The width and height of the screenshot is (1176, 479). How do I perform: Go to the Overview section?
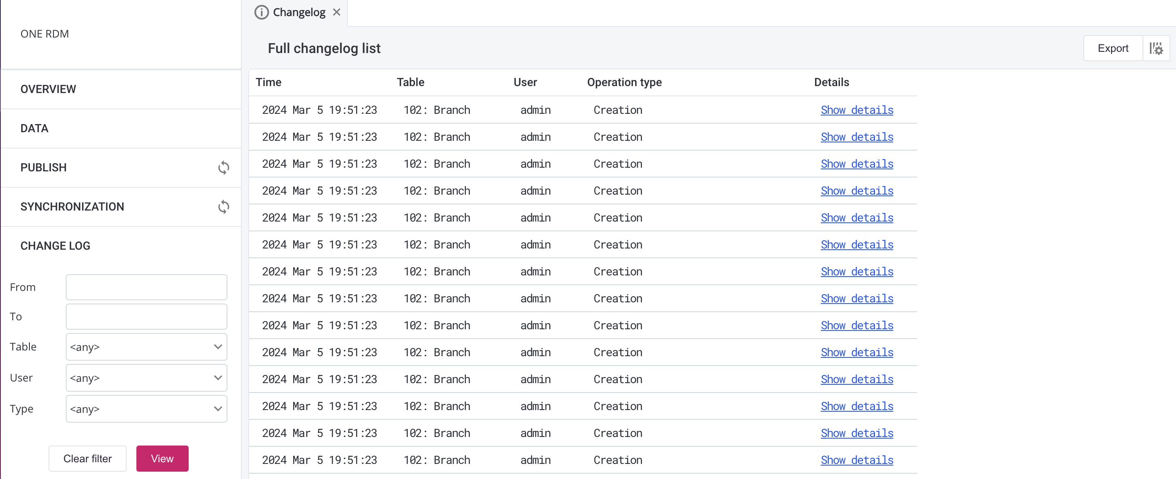49,89
